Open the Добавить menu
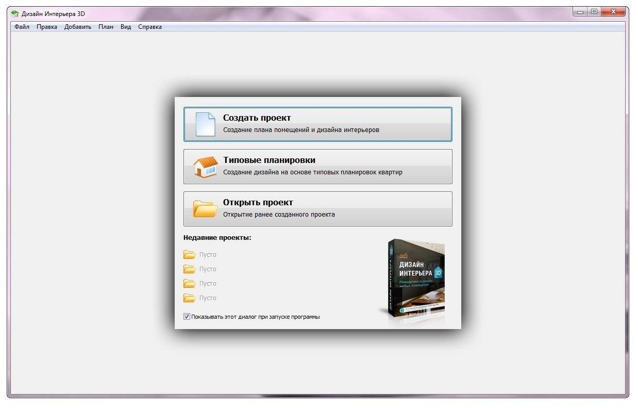 pos(78,27)
